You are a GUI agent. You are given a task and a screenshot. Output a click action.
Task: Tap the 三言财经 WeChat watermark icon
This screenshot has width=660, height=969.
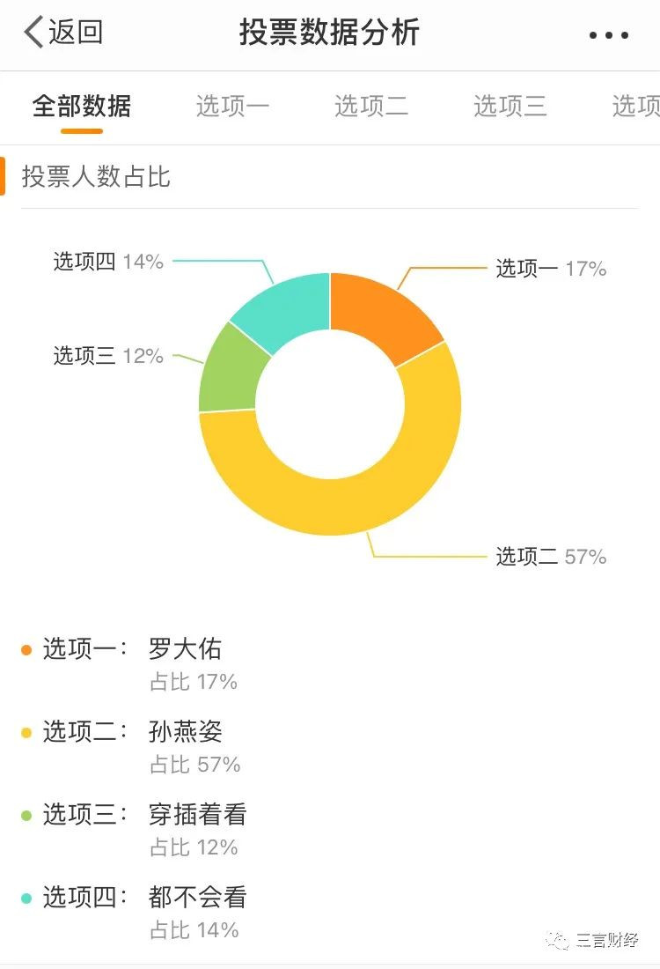[557, 940]
